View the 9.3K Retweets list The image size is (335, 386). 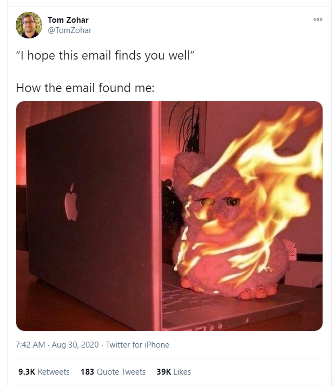[44, 372]
